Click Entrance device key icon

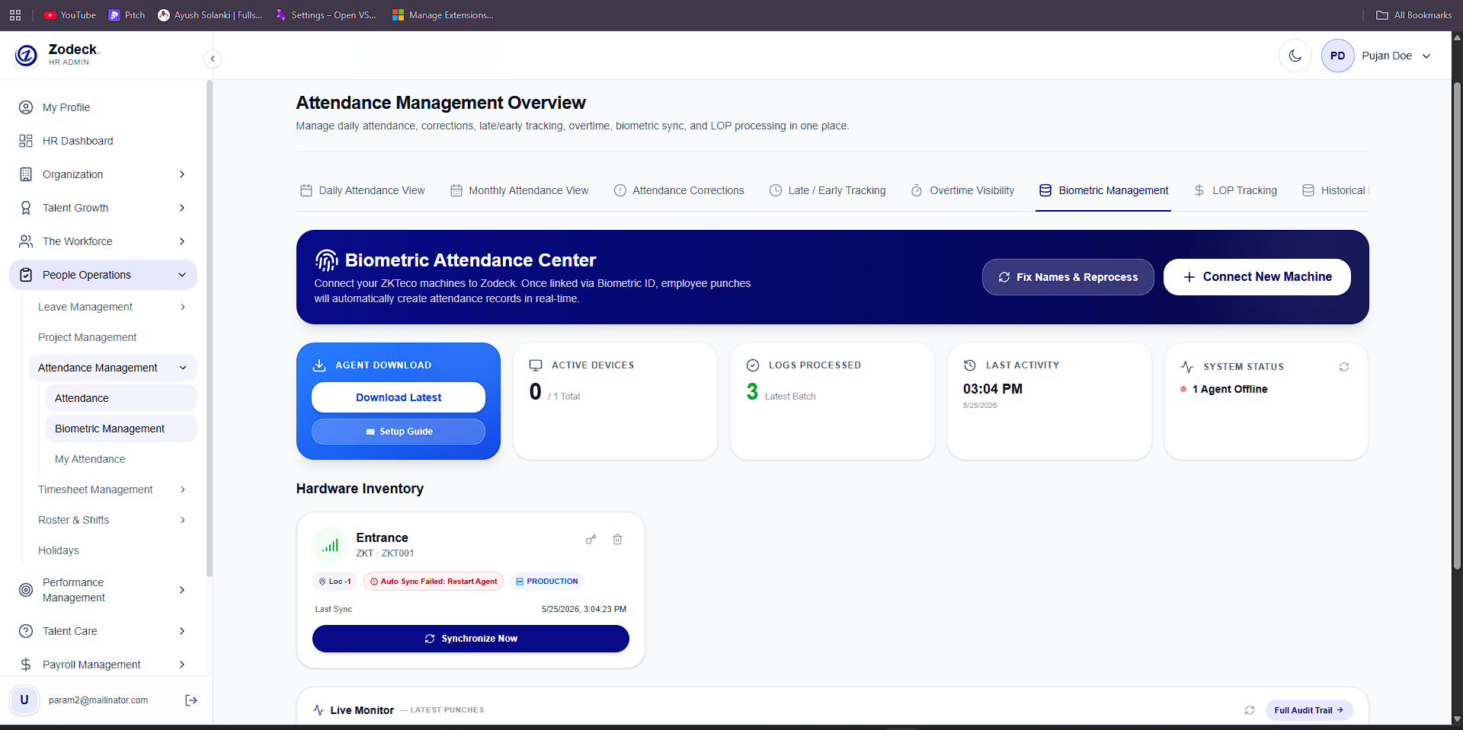click(591, 540)
